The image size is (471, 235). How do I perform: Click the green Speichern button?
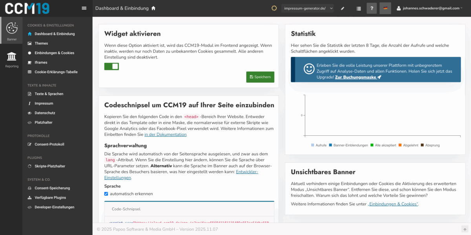click(260, 77)
